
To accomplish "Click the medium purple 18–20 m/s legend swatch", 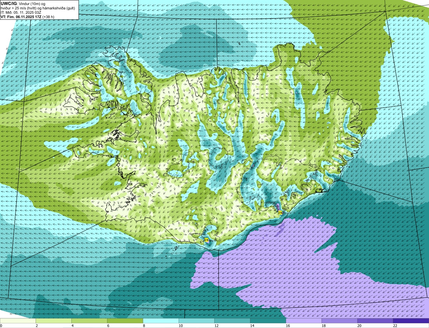I will [x=340, y=321].
